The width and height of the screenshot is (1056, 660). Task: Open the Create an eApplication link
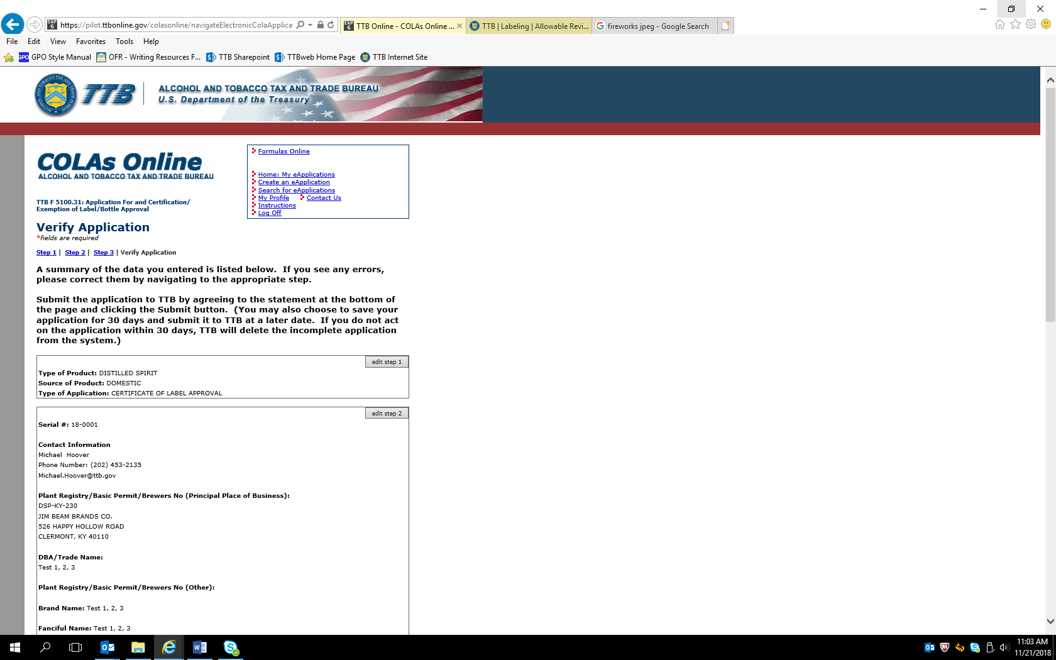coord(294,182)
